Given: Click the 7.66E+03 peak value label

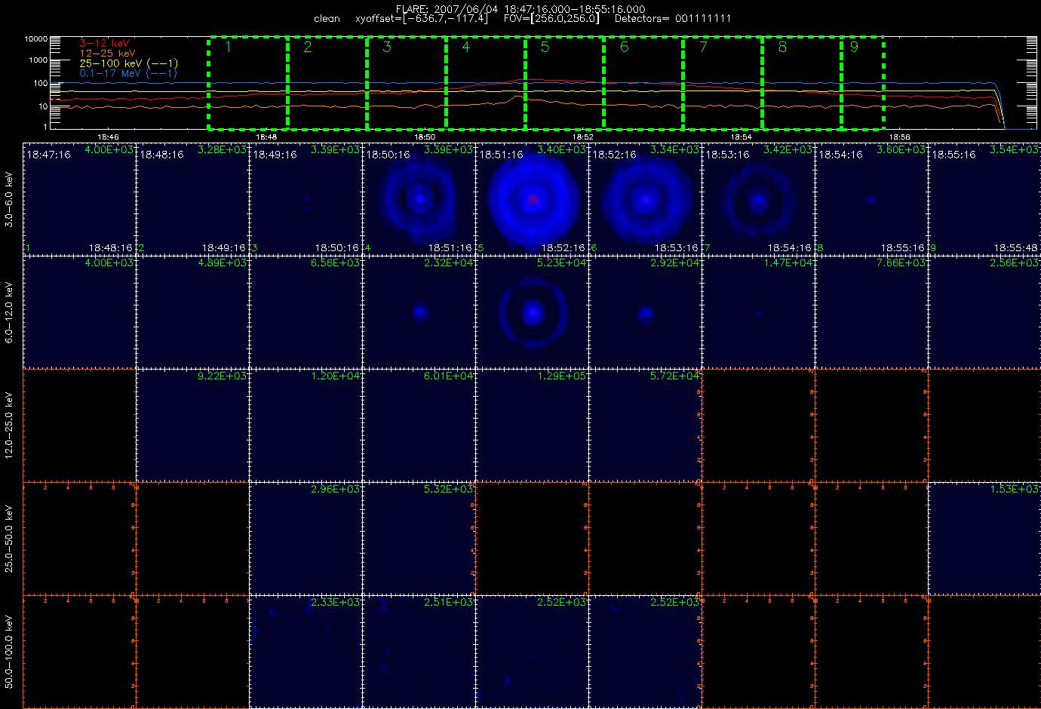Looking at the screenshot, I should click(x=901, y=263).
